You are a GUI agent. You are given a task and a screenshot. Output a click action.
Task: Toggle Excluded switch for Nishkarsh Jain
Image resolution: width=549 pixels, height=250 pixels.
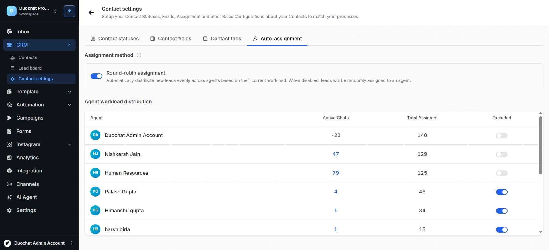[x=502, y=154]
